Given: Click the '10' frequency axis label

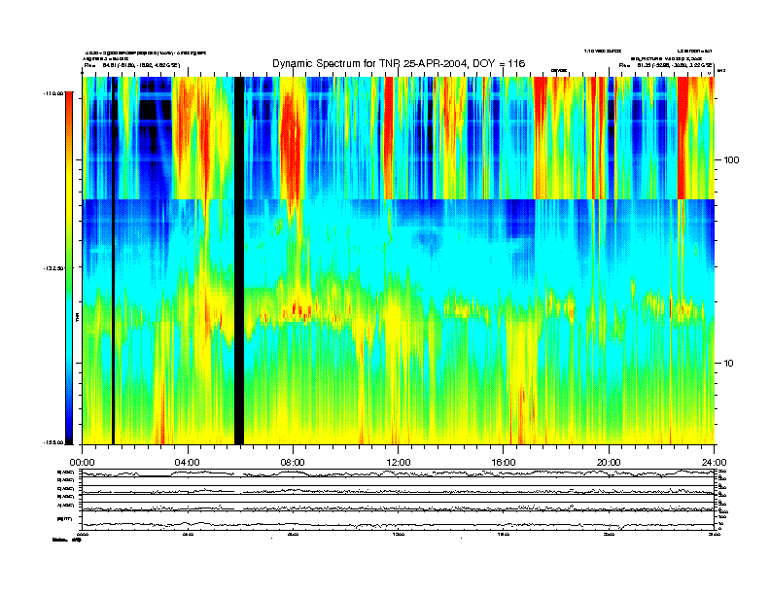Looking at the screenshot, I should click(x=729, y=364).
